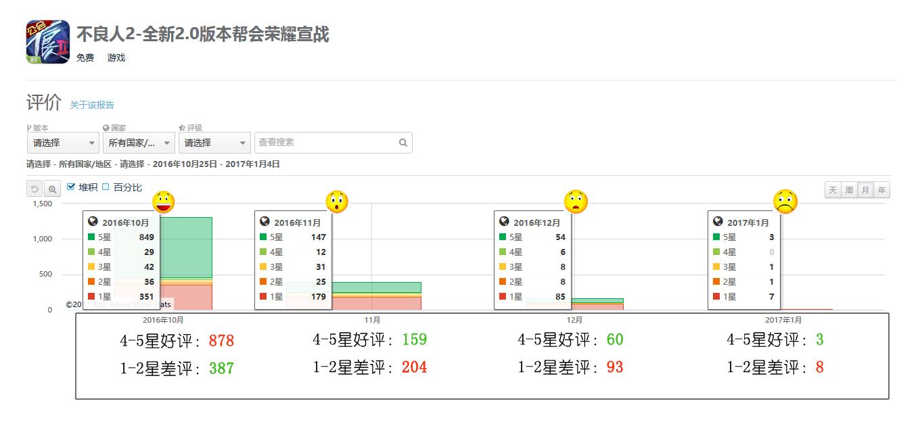
Task: Select the zoom-in chart icon
Action: 51,188
